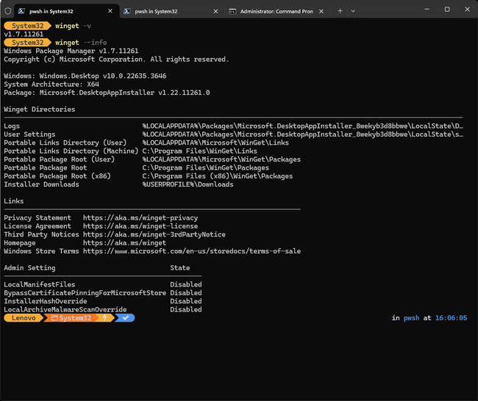Image resolution: width=478 pixels, height=401 pixels.
Task: Switch to Administrator: Command Prompt tab
Action: 276,12
